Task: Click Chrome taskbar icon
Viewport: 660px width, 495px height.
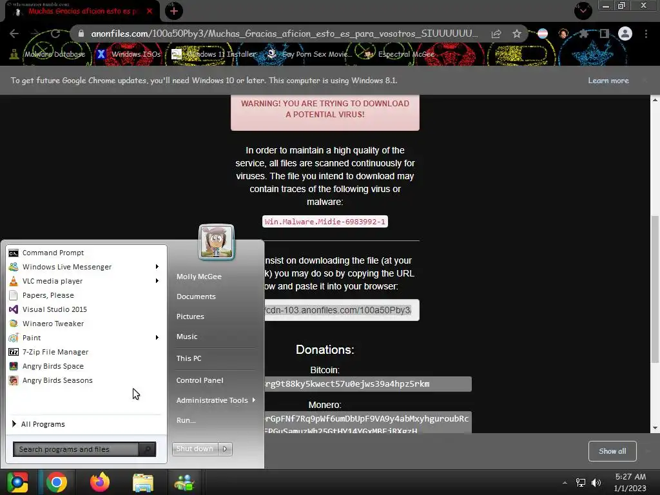Action: pos(57,482)
